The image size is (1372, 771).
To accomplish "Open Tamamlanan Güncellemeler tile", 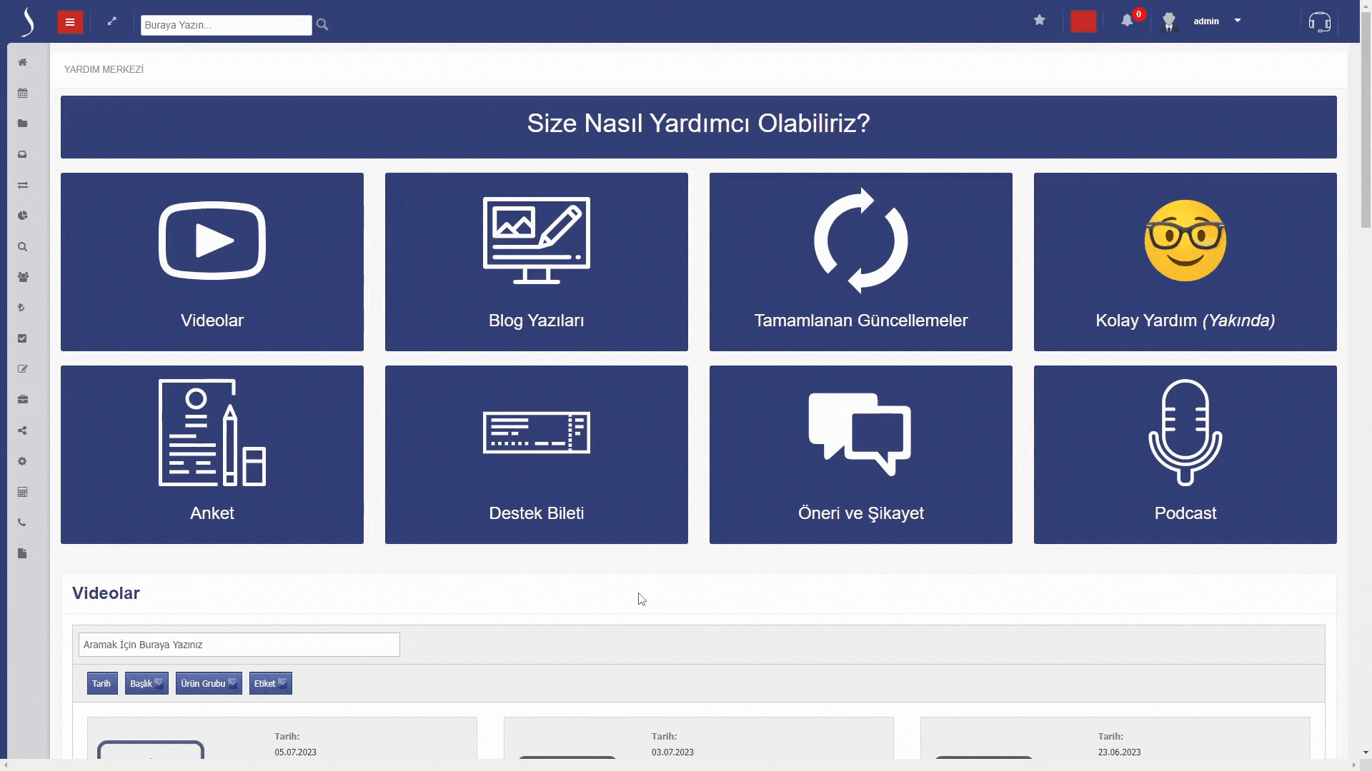I will (x=860, y=261).
